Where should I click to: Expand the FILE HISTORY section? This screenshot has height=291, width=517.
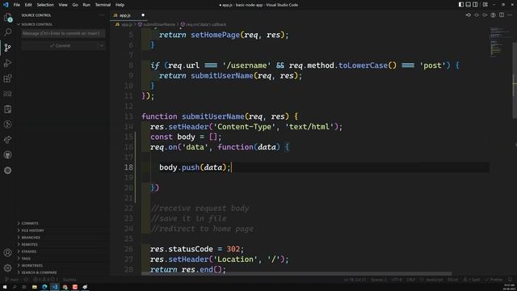[x=32, y=230]
